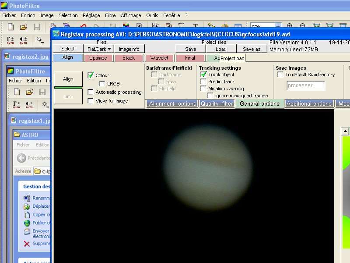The width and height of the screenshot is (350, 263).
Task: Open the Fenêtre menu
Action: click(x=171, y=15)
